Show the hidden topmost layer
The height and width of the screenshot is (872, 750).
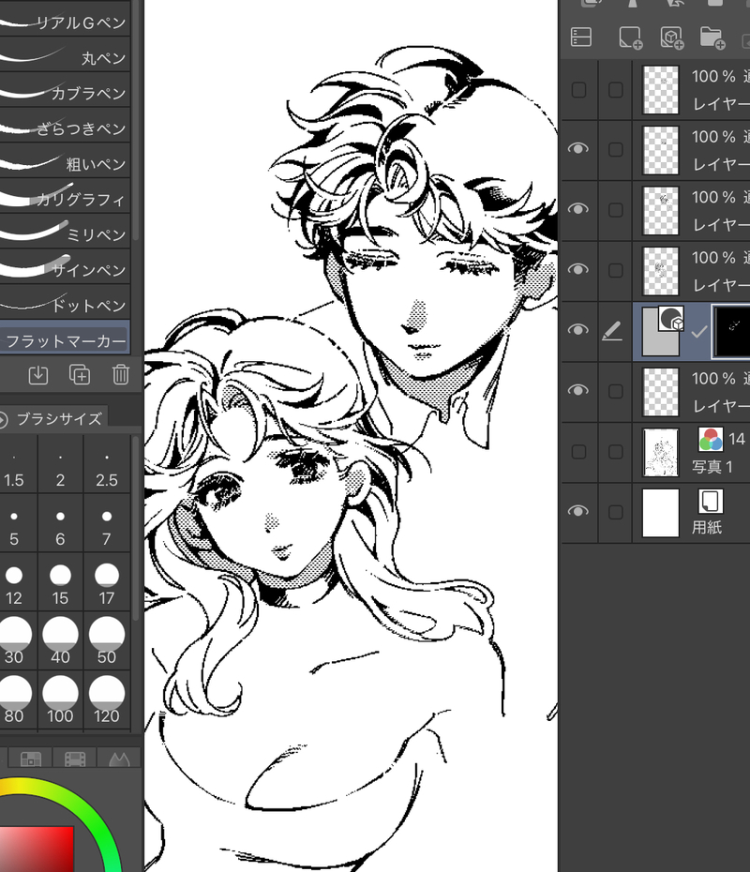coord(578,89)
